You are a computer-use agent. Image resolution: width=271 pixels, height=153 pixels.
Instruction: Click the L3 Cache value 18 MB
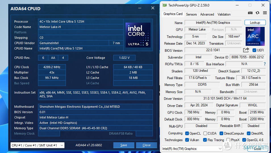click(x=133, y=78)
